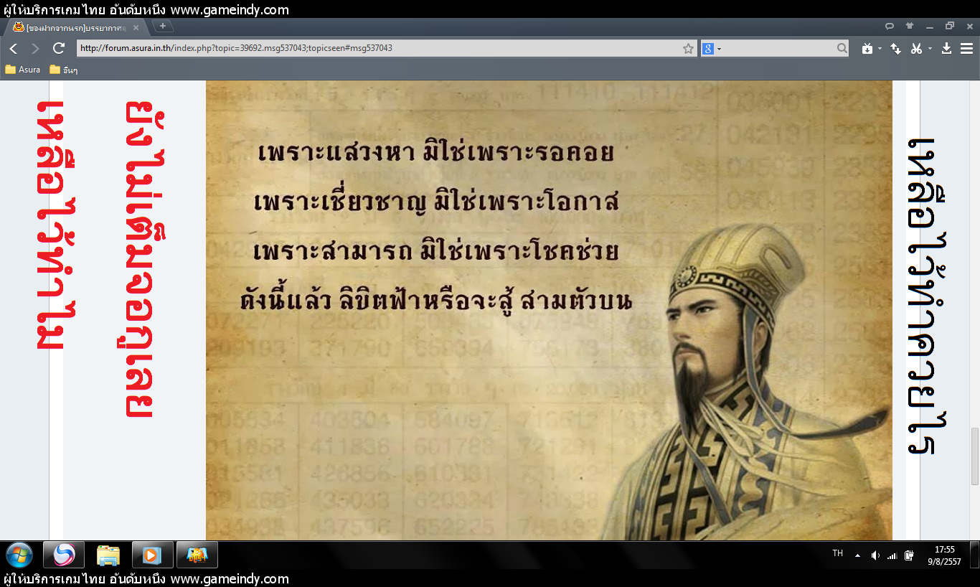Open the Asura bookmarks folder

pos(22,70)
